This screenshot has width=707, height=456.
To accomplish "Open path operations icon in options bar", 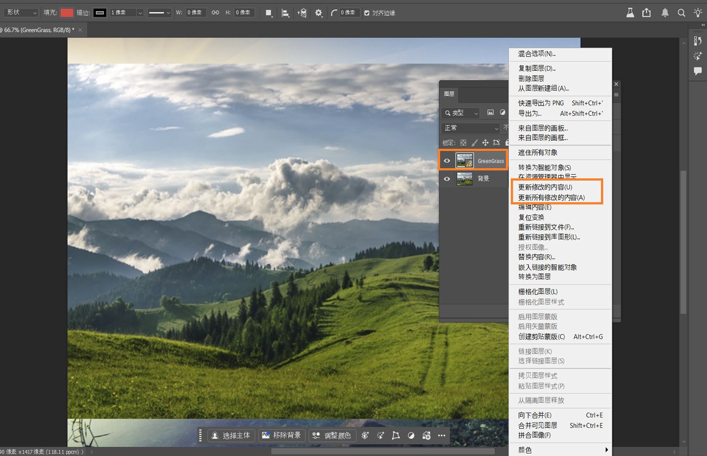I will click(x=269, y=13).
